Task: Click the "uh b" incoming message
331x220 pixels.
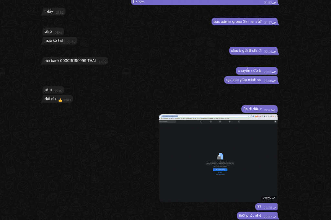Action: point(48,31)
